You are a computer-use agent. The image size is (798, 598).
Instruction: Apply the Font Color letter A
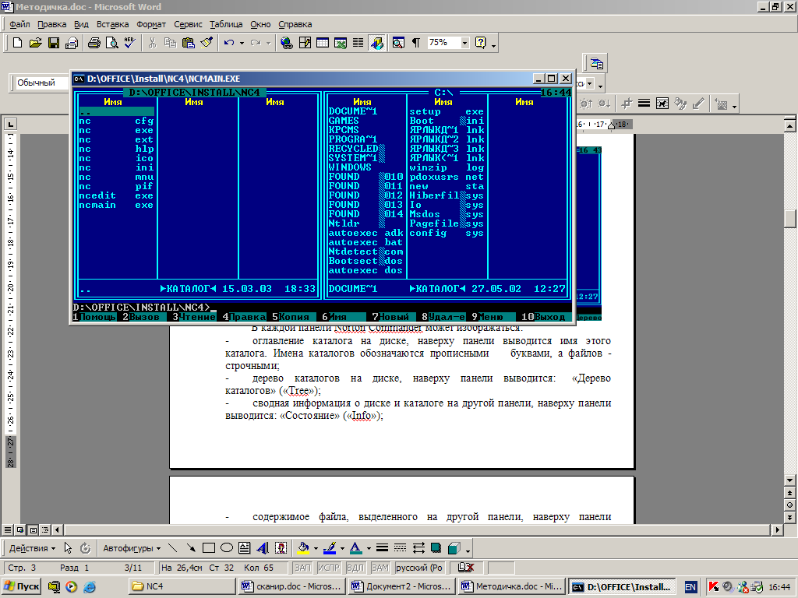(355, 548)
